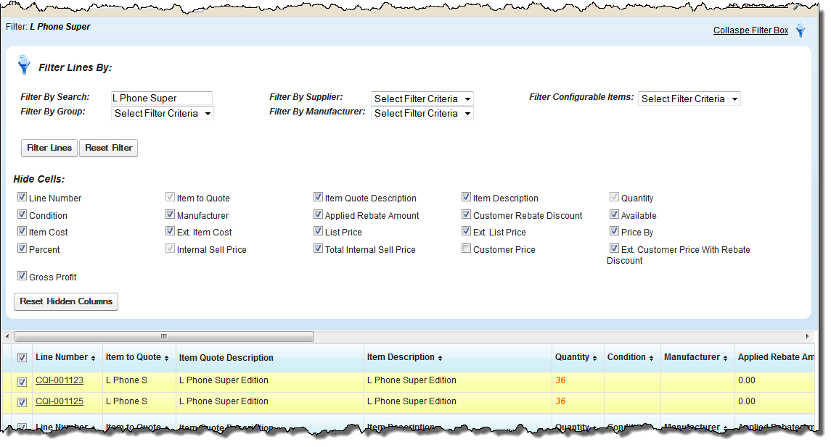The height and width of the screenshot is (447, 831).
Task: Click the funnel icon next to Filter Lines By
Action: (24, 64)
